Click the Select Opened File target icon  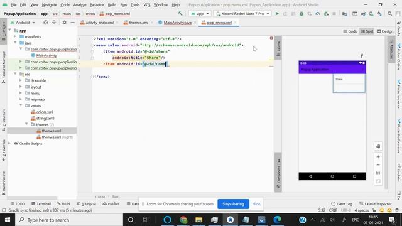pos(46,23)
